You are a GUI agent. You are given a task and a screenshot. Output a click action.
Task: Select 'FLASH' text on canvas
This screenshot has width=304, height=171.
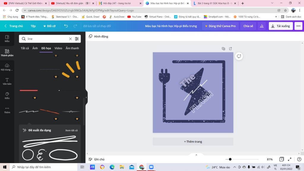pyautogui.click(x=201, y=102)
